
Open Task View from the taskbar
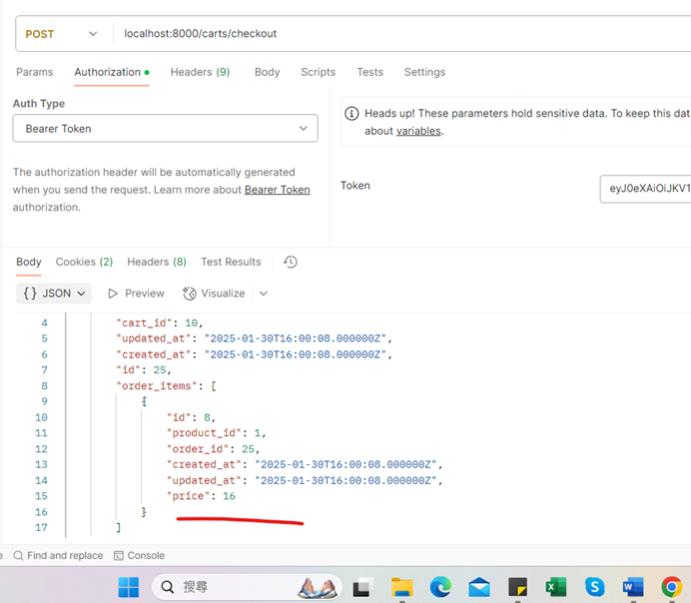coord(362,587)
